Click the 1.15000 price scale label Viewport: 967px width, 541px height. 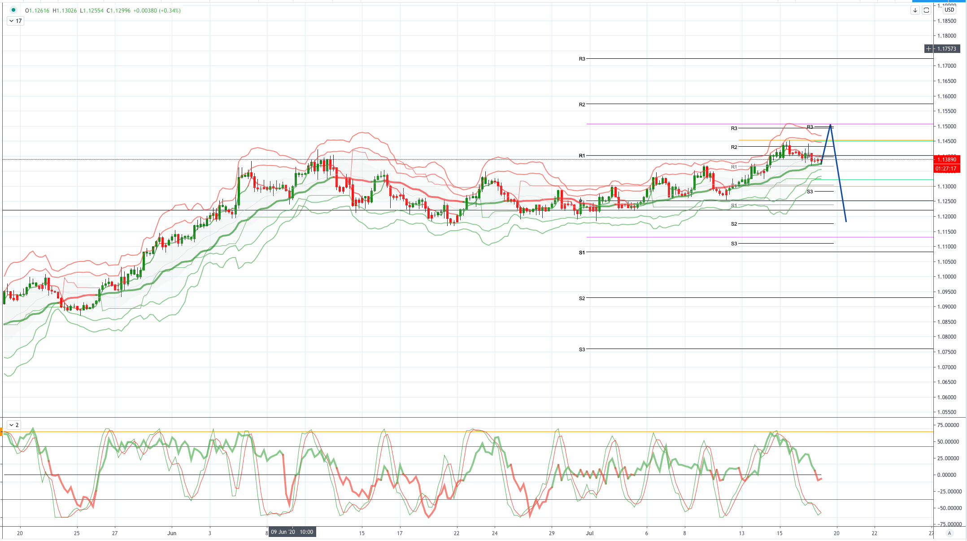click(x=946, y=126)
